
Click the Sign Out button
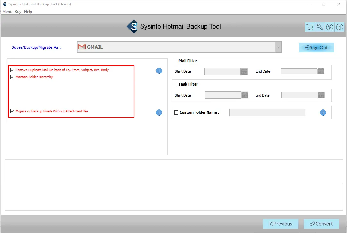(316, 47)
